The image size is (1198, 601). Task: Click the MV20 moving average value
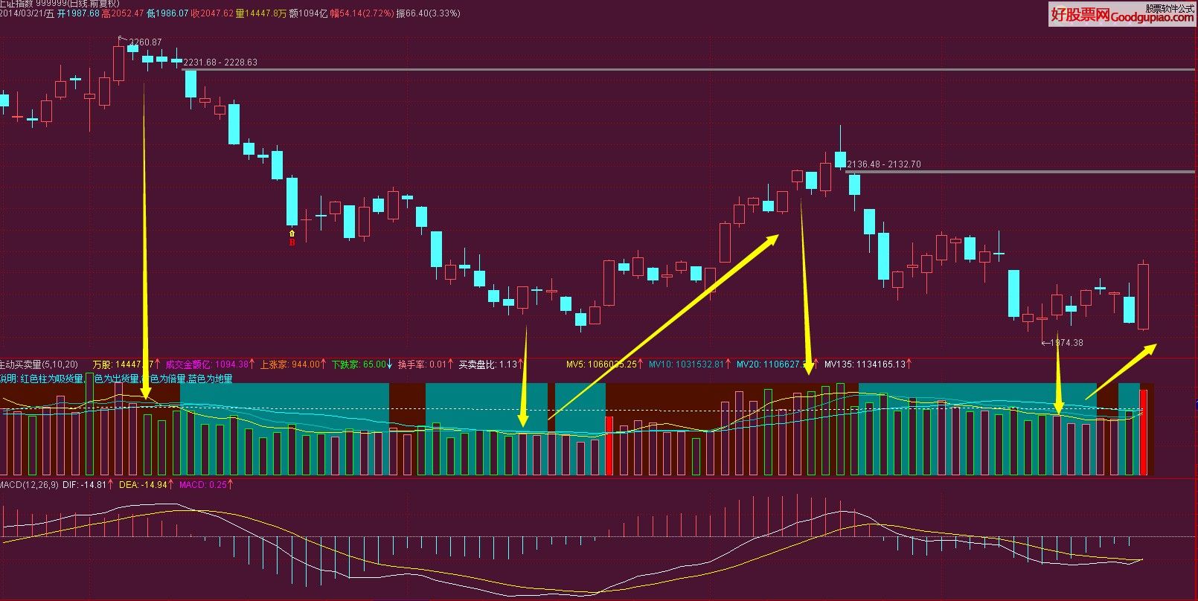778,364
